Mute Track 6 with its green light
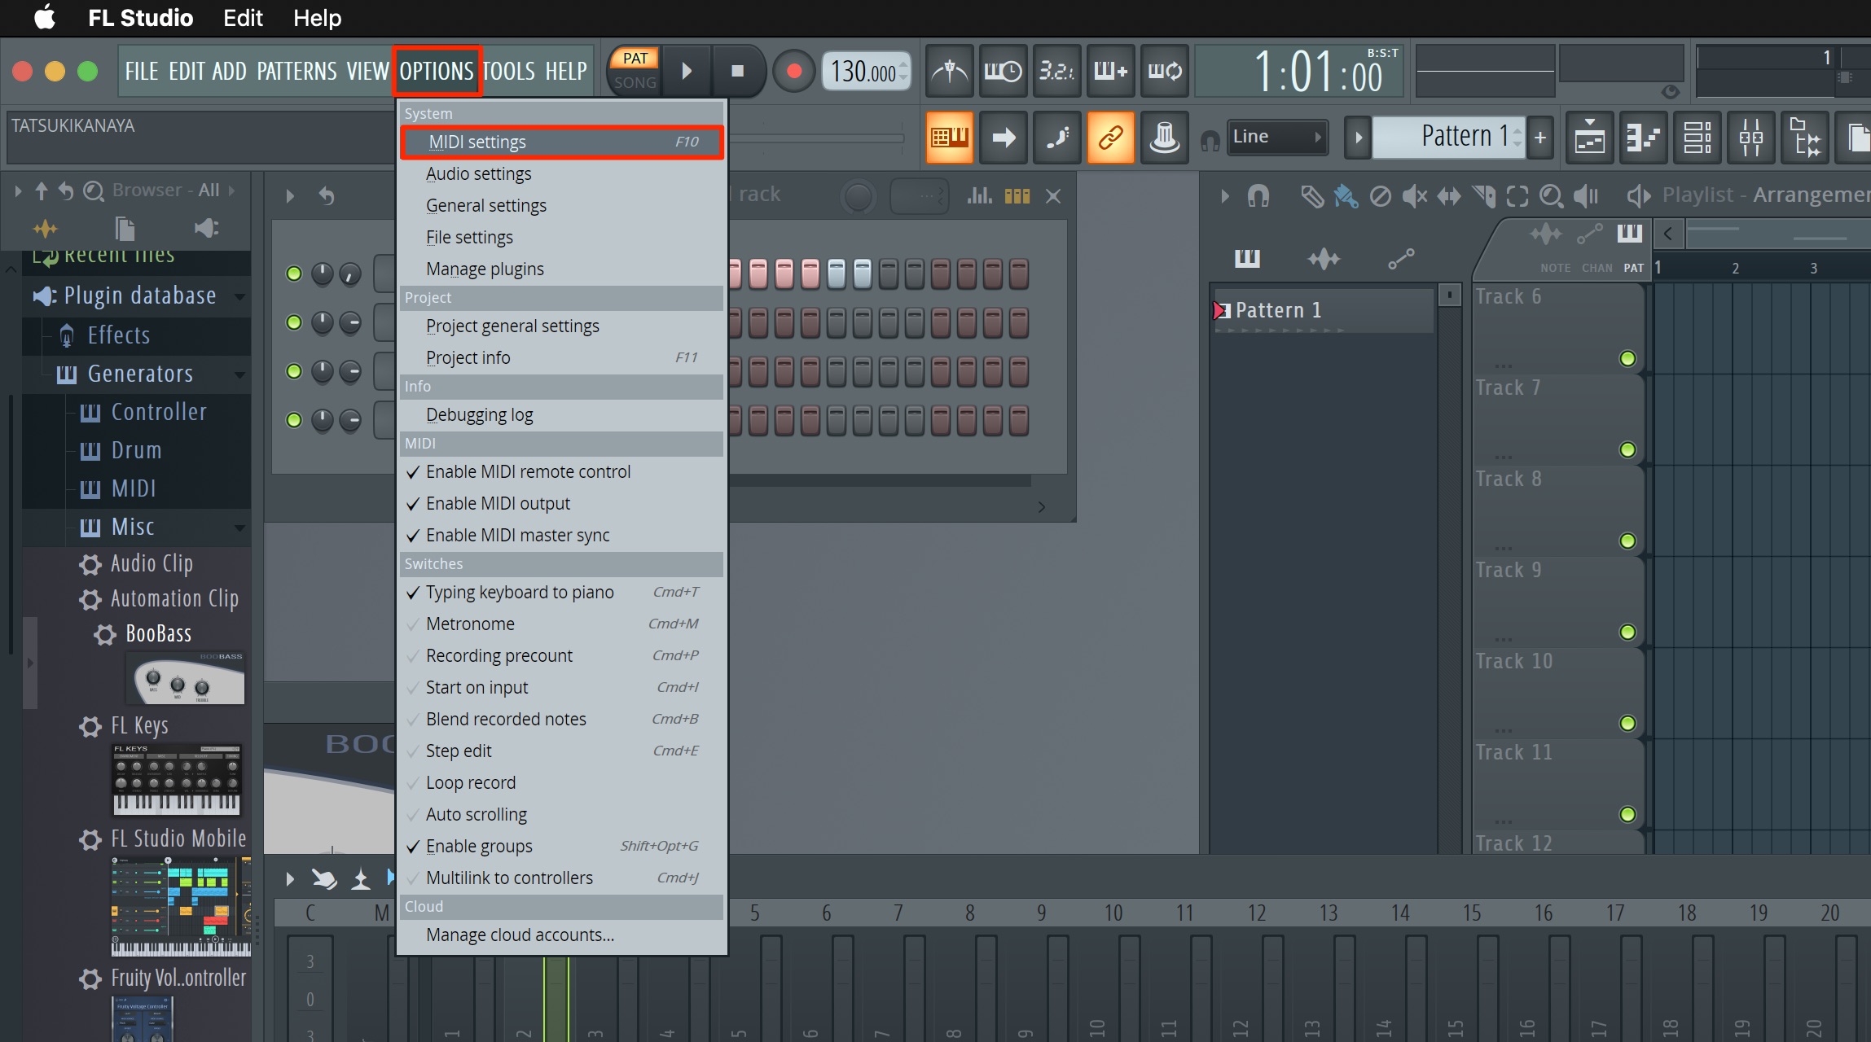Viewport: 1871px width, 1042px height. pos(1627,359)
